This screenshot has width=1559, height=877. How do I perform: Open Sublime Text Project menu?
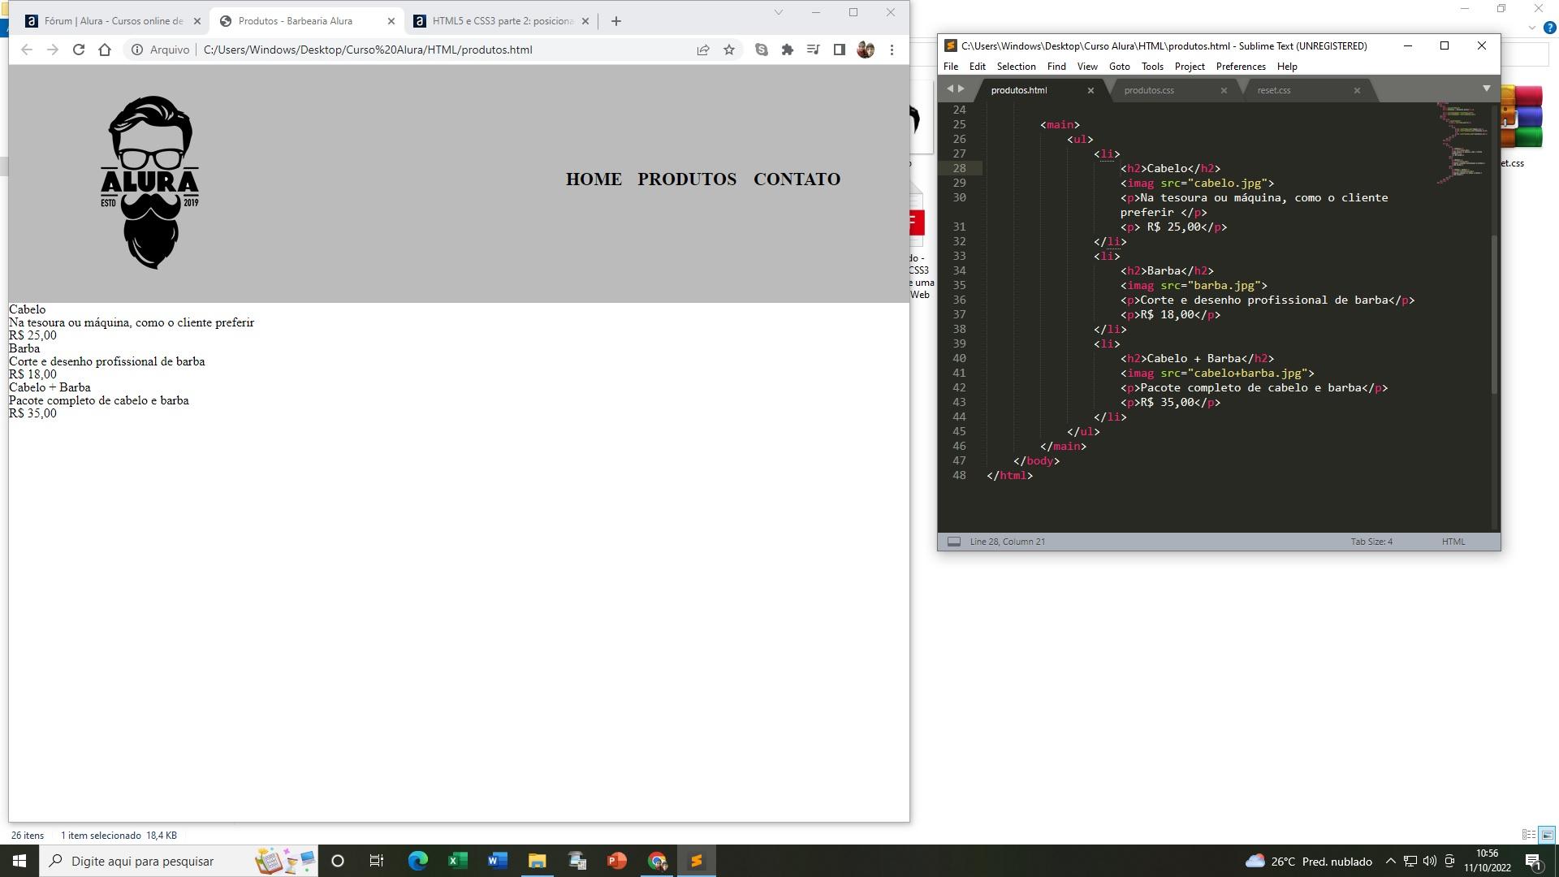point(1190,67)
